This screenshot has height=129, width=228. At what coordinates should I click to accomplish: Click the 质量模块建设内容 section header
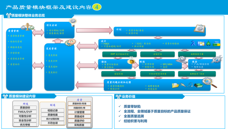pos(29,96)
